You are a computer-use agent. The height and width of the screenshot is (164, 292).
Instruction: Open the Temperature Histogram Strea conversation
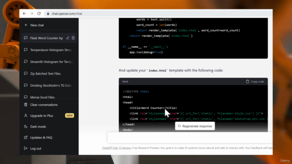(x=49, y=50)
